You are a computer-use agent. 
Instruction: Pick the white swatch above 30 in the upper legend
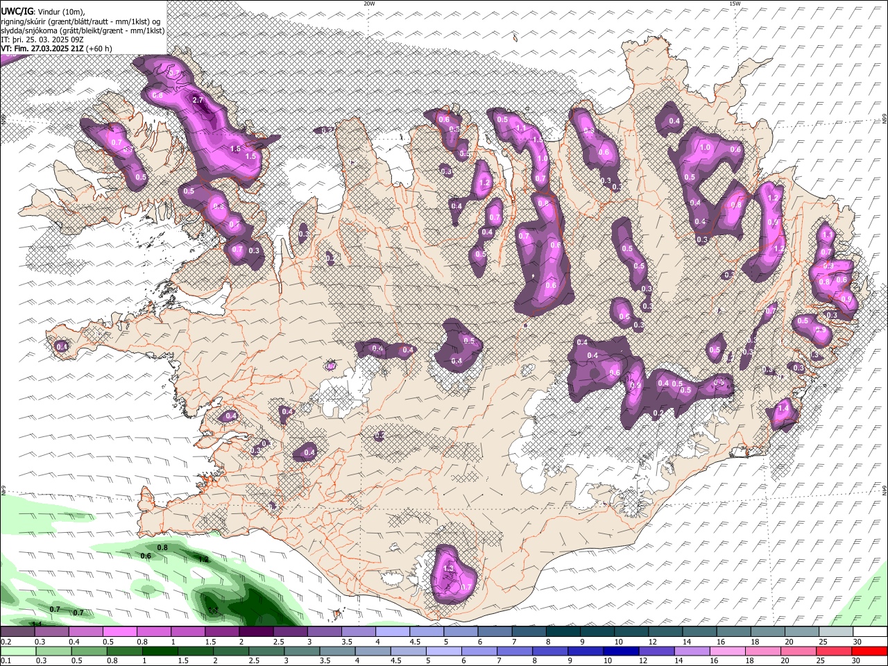[871, 631]
